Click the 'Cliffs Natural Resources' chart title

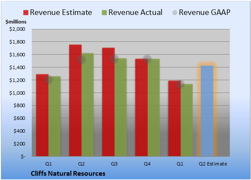pyautogui.click(x=68, y=174)
